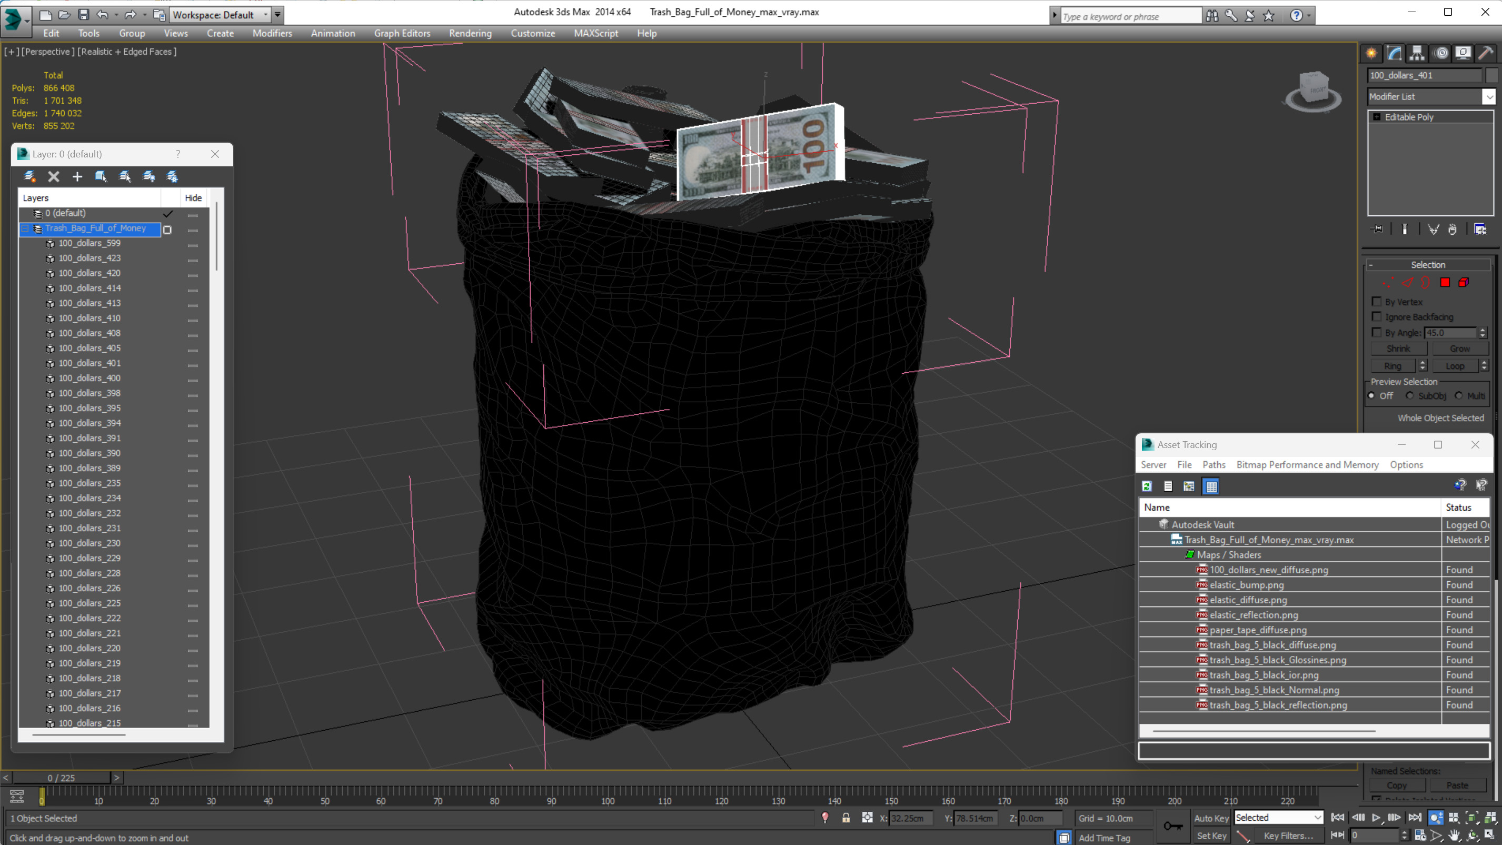Select Polygon sub-object selection mode
The height and width of the screenshot is (845, 1502).
pos(1445,283)
